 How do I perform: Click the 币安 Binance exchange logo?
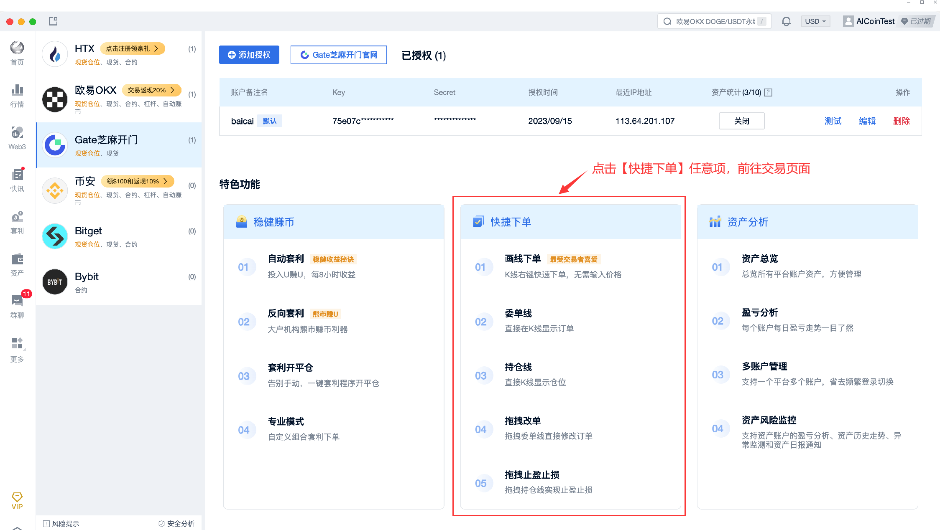point(55,190)
